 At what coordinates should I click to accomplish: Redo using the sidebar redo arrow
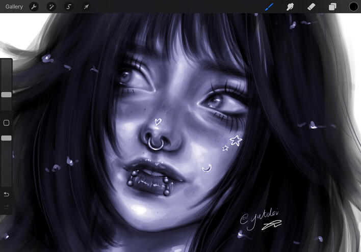point(6,207)
